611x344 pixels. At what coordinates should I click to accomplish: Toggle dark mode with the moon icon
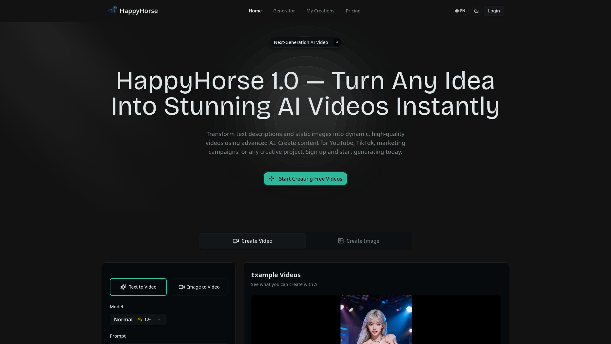[476, 11]
